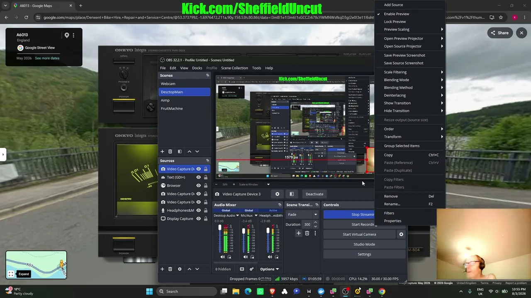Mute the Desktop Audio channel
Screen dimensions: 531x298
(223, 257)
